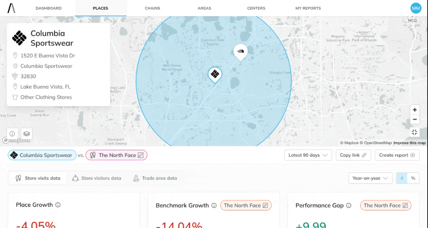This screenshot has width=428, height=228.
Task: Click the zip code 32830
Action: (x=28, y=77)
